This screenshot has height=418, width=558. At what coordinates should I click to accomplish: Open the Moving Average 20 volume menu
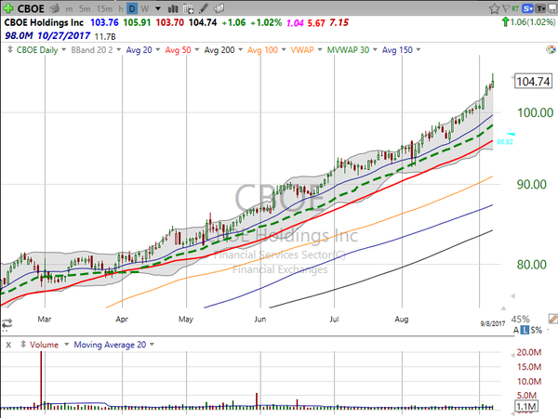[152, 345]
